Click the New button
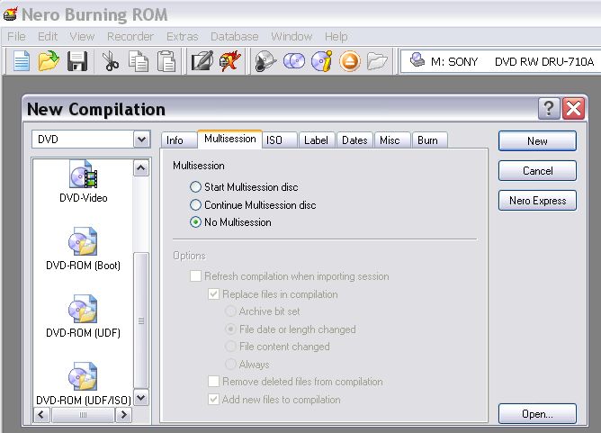This screenshot has width=601, height=433. pos(537,141)
